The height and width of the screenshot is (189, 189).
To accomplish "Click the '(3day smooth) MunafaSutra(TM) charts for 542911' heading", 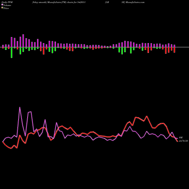I will (x=59, y=2).
